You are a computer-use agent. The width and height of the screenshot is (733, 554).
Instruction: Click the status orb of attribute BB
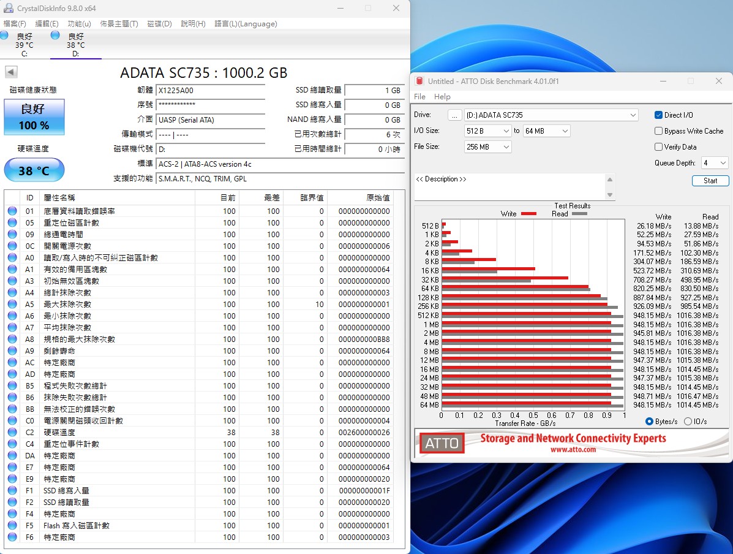(x=12, y=409)
